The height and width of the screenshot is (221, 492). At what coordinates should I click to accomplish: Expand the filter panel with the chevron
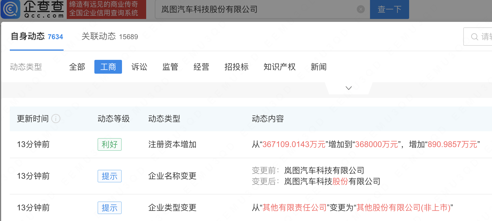[349, 88]
